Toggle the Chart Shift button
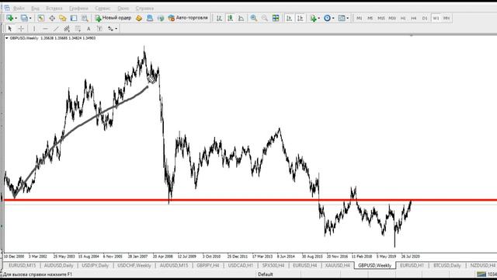 [300, 19]
